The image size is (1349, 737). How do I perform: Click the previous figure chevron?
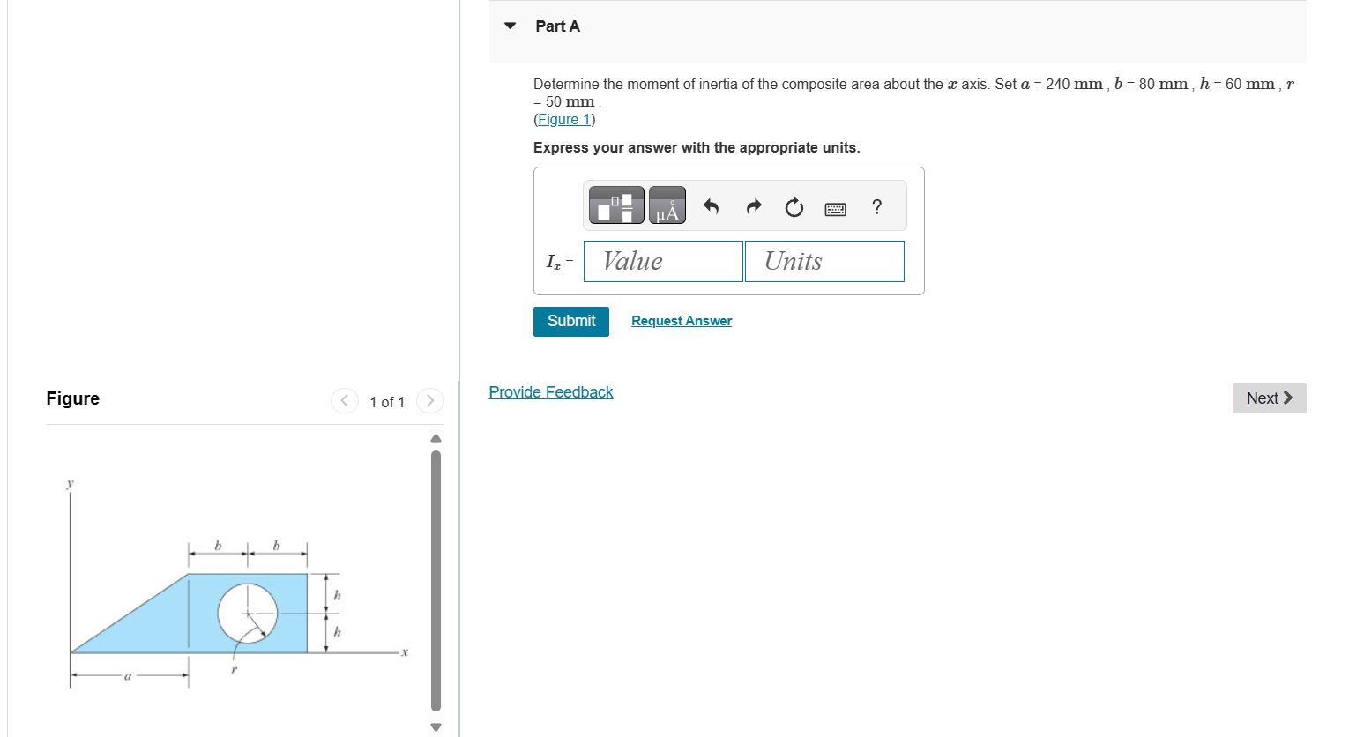click(x=344, y=400)
